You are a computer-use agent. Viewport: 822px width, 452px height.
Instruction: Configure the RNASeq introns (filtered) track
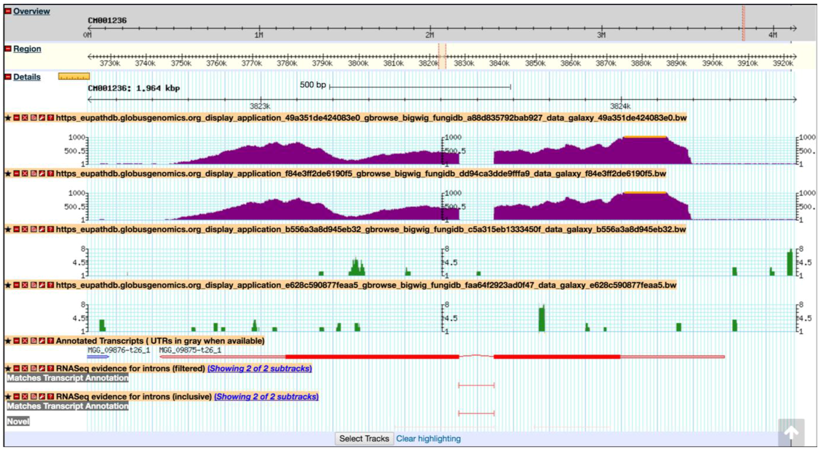click(x=42, y=369)
